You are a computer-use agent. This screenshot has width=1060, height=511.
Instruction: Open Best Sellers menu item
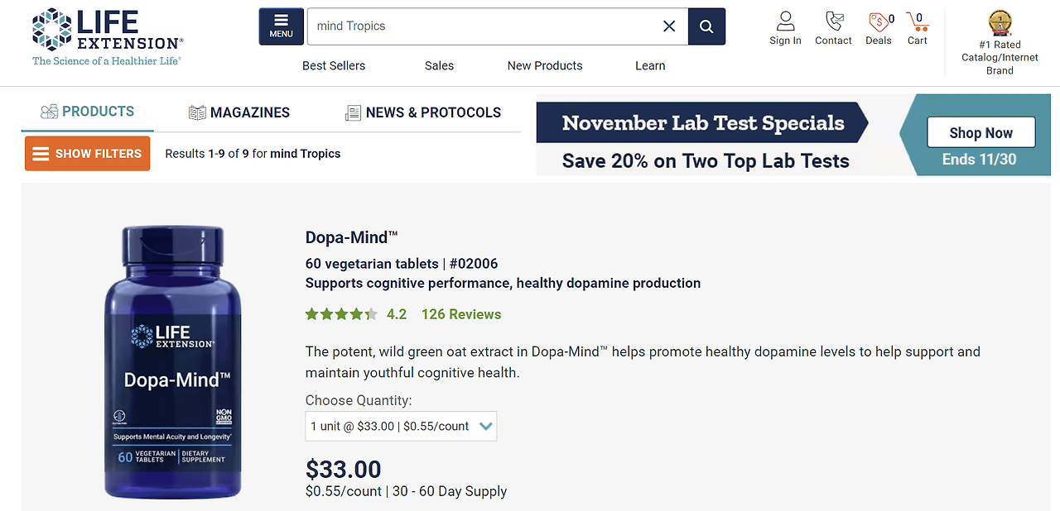click(334, 65)
